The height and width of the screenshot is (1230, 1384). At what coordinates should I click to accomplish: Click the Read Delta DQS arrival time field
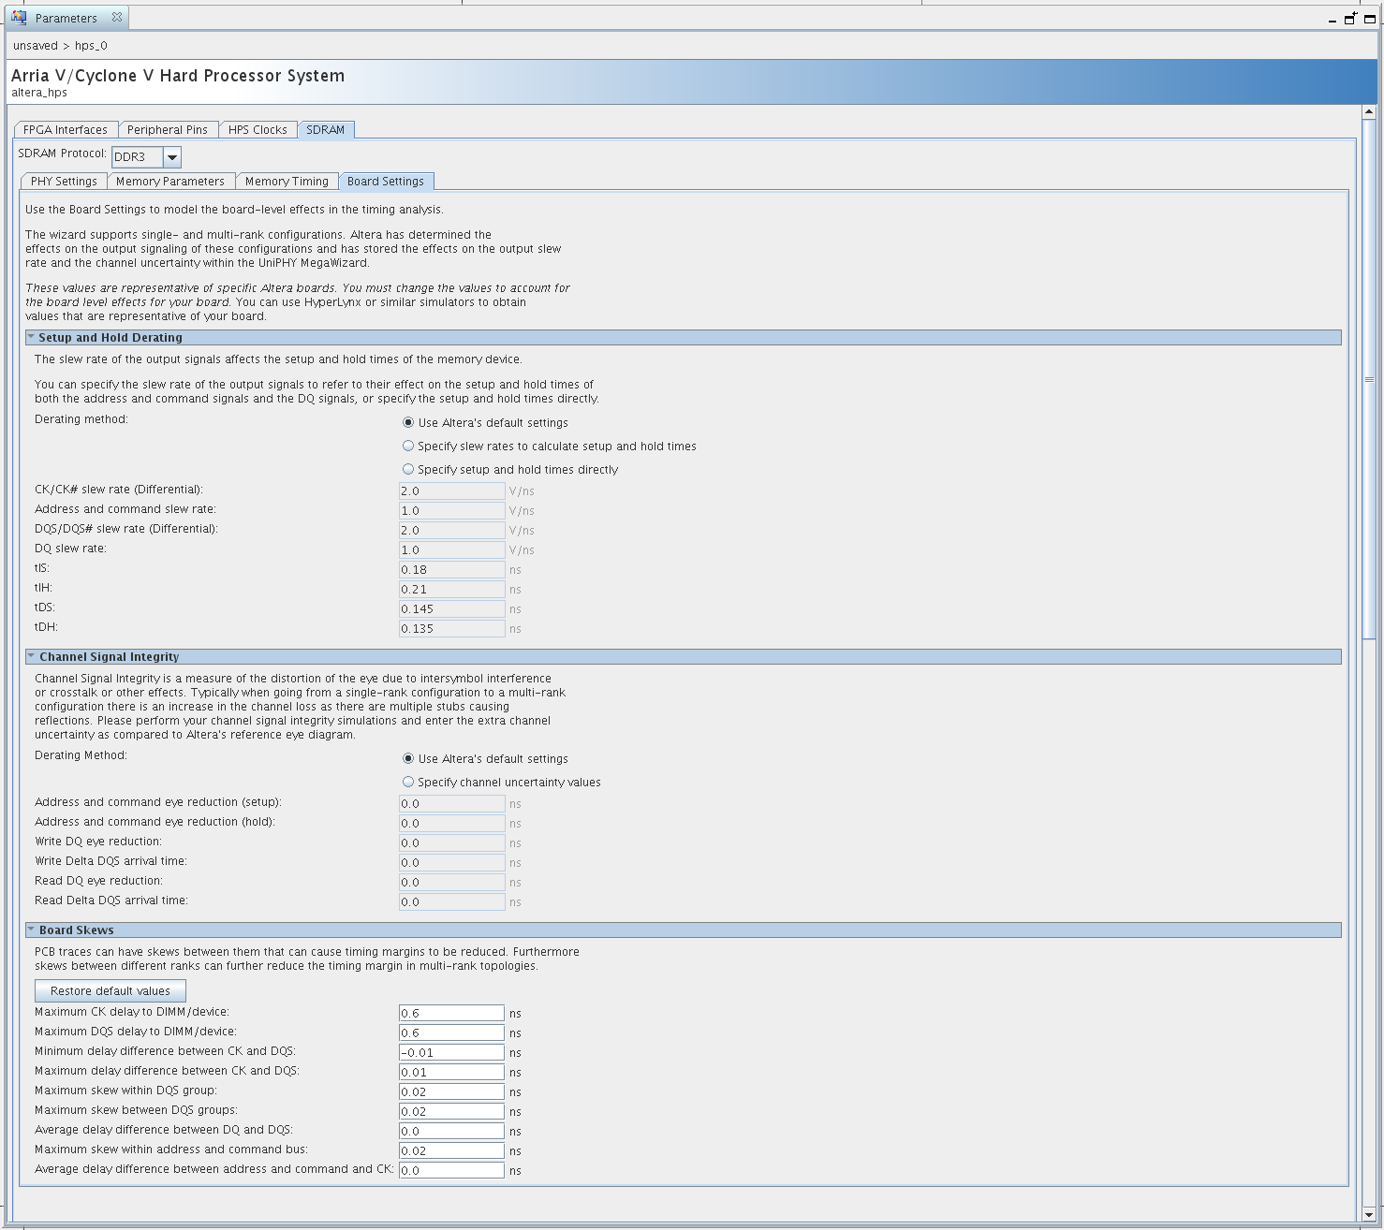[x=451, y=901]
